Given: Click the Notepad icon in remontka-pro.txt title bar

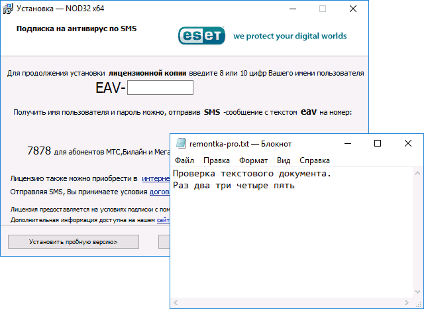Looking at the screenshot, I should click(x=180, y=144).
